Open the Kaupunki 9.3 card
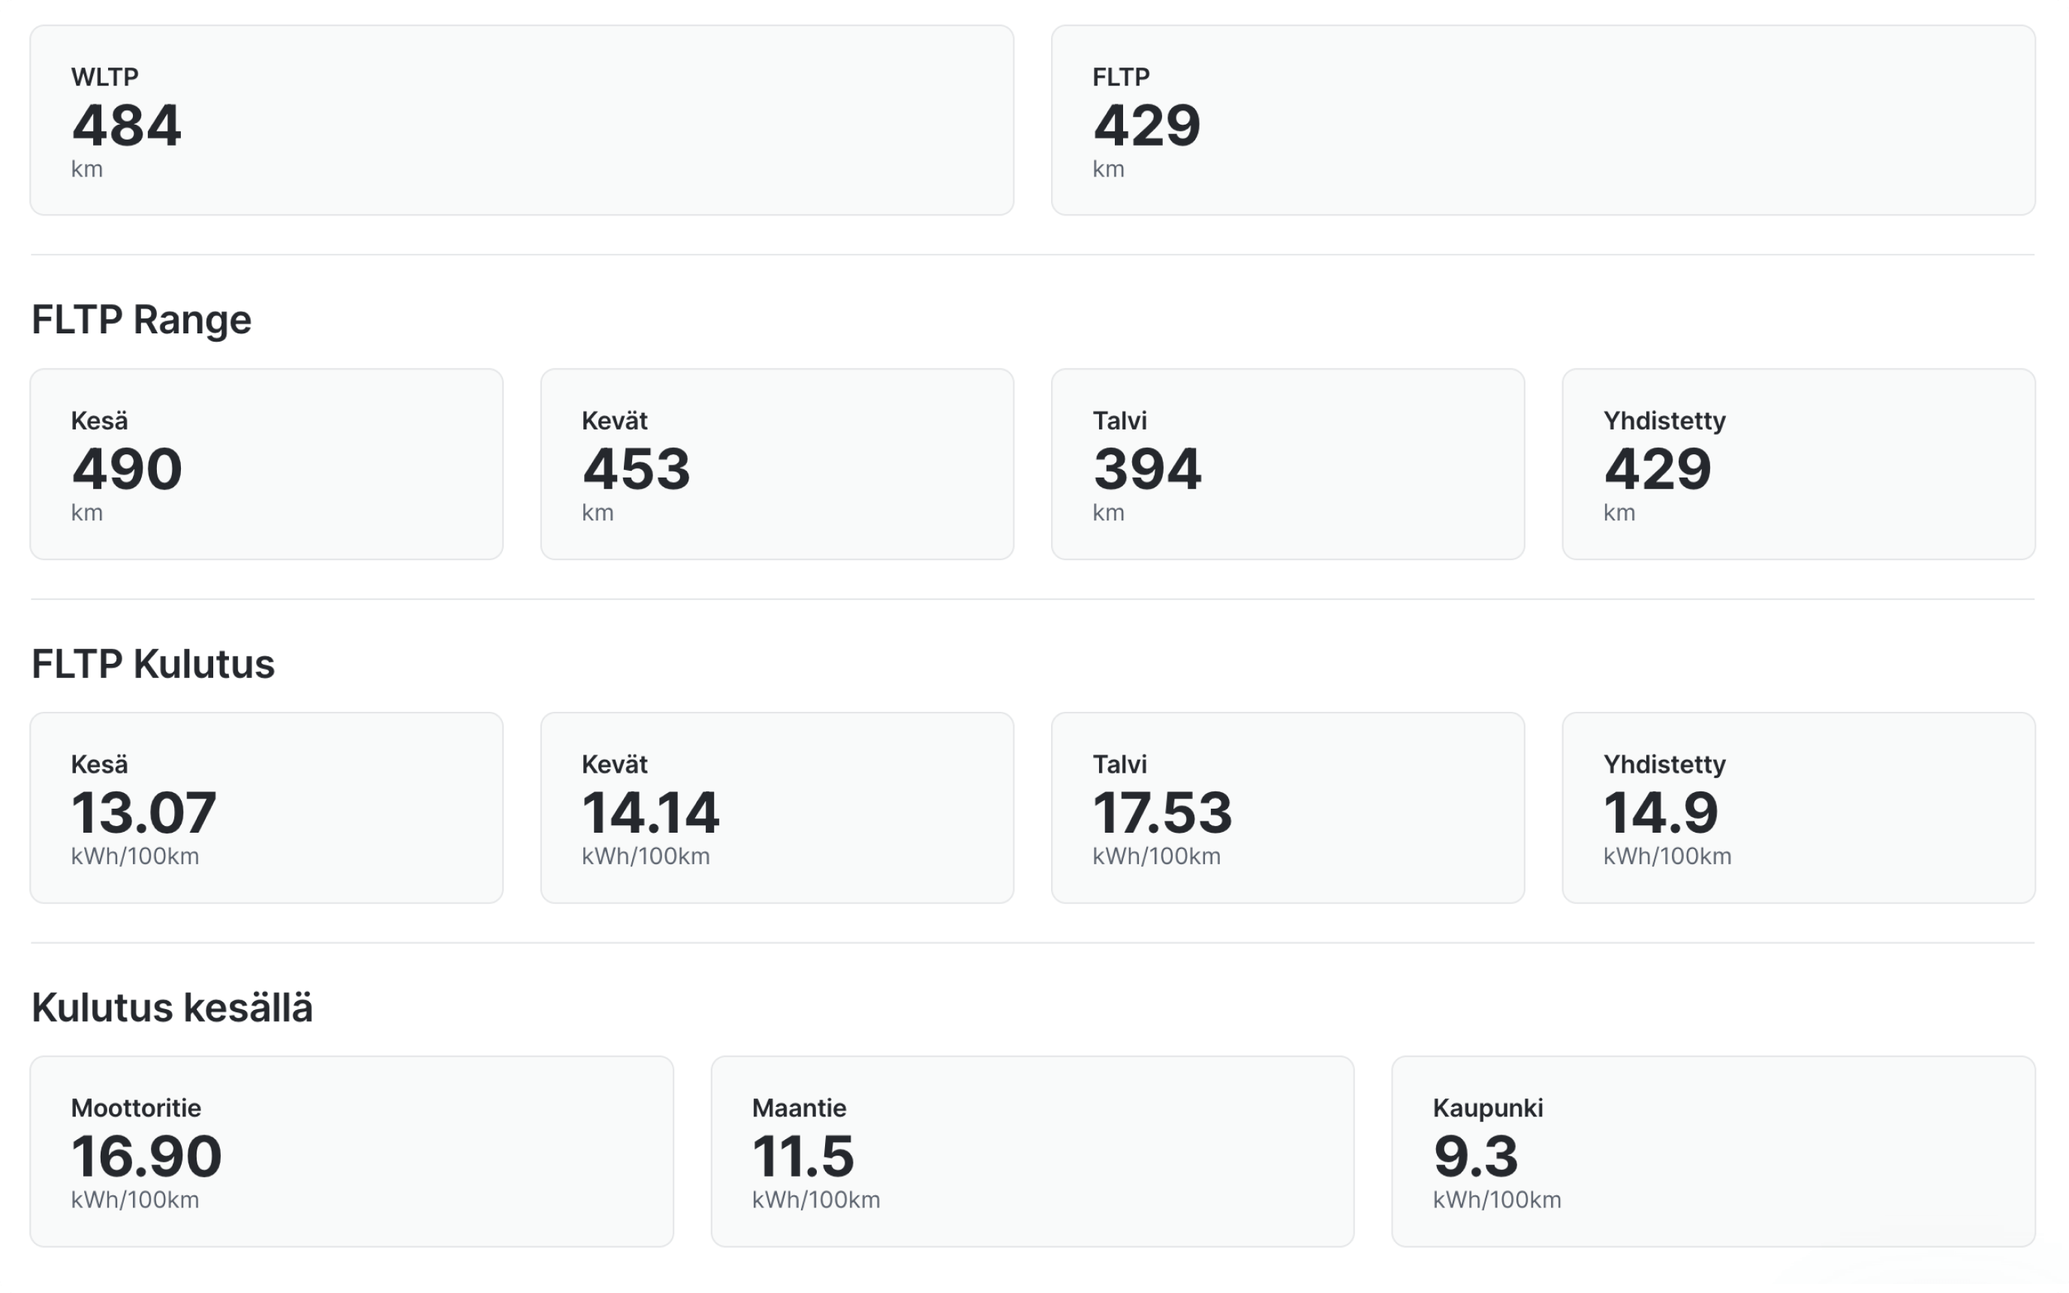 click(1713, 1152)
